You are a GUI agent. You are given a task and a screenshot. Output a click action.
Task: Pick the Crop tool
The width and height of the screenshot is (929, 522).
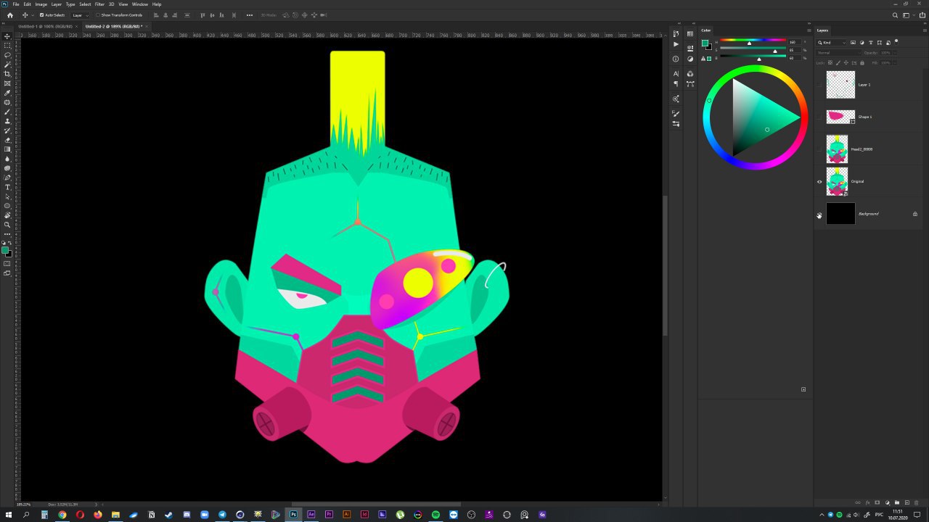pyautogui.click(x=7, y=74)
